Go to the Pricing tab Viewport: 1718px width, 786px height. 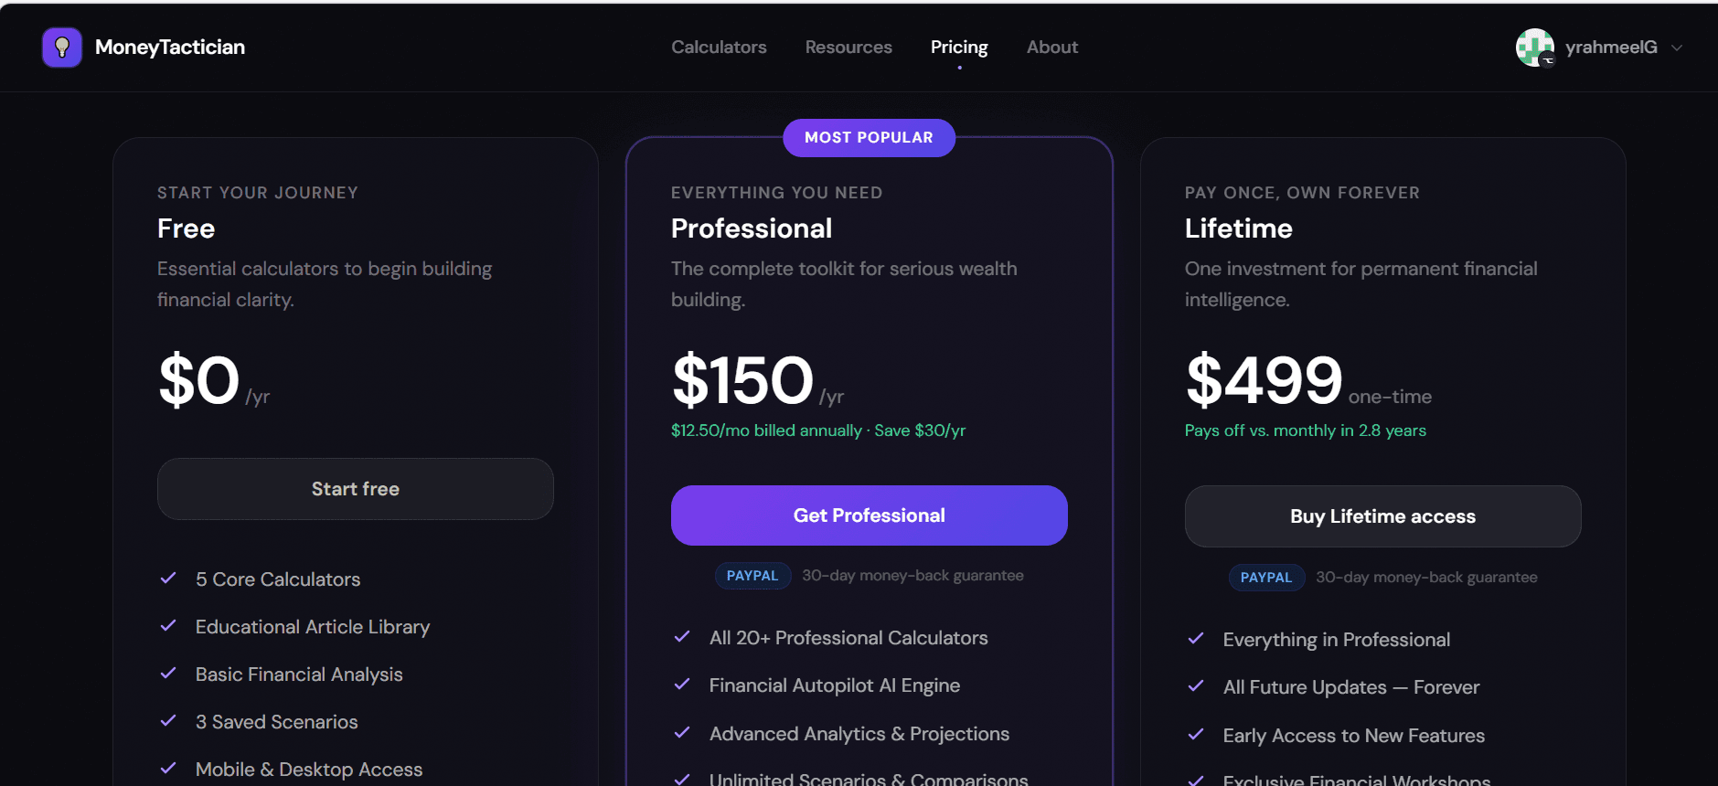coord(959,48)
